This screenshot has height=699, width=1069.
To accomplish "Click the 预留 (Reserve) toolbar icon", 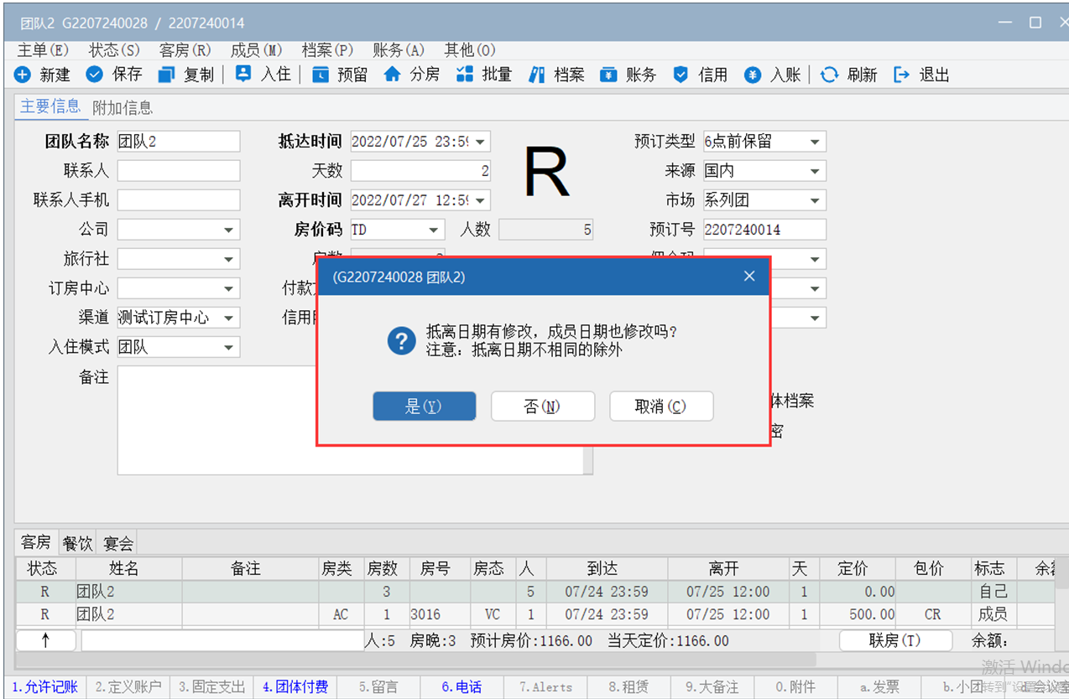I will (x=321, y=75).
